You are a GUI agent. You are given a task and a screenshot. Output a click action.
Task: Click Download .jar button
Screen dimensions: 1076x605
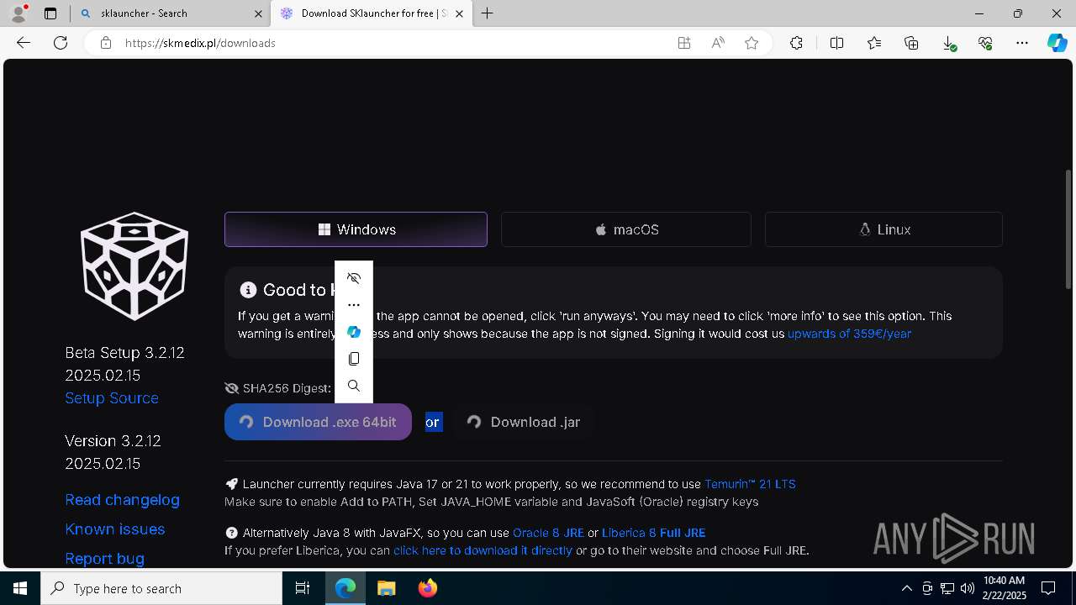pyautogui.click(x=525, y=422)
